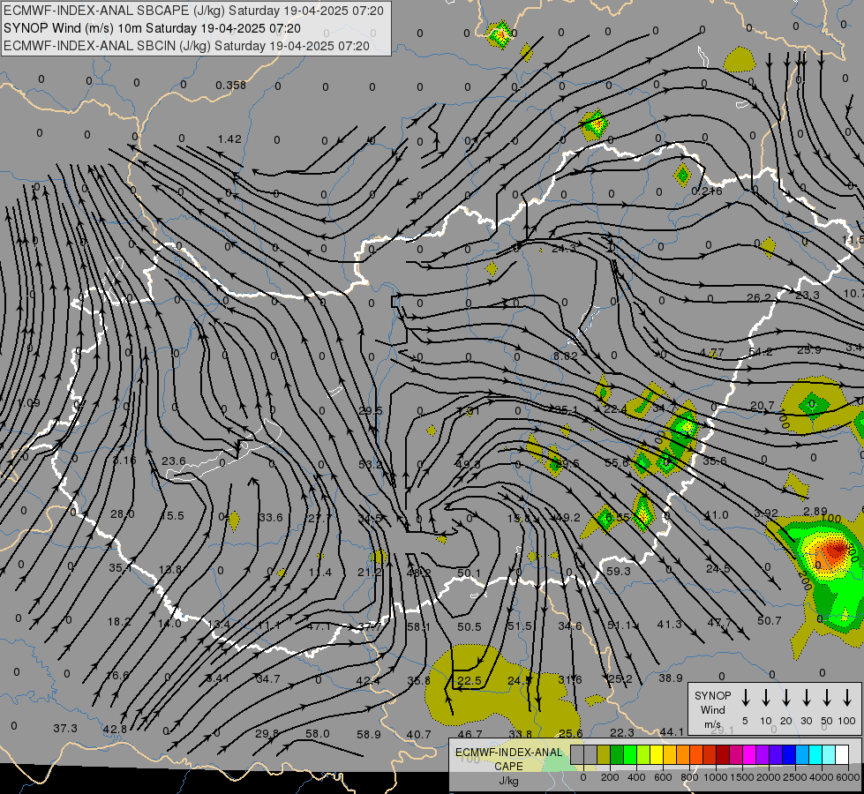Click the 59.3 value on the map
This screenshot has width=864, height=794.
[619, 572]
